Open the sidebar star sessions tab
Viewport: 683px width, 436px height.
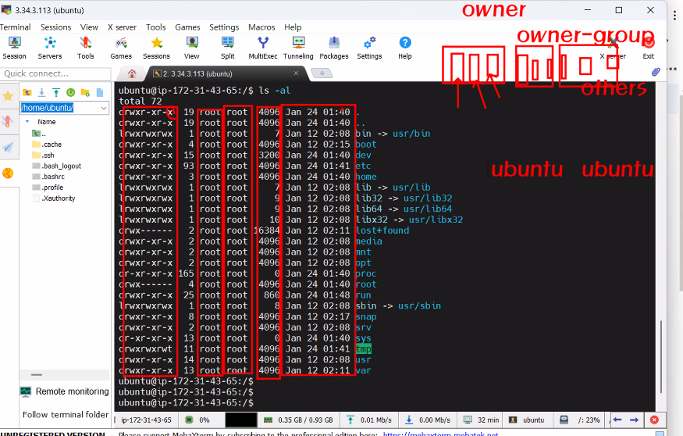click(8, 95)
